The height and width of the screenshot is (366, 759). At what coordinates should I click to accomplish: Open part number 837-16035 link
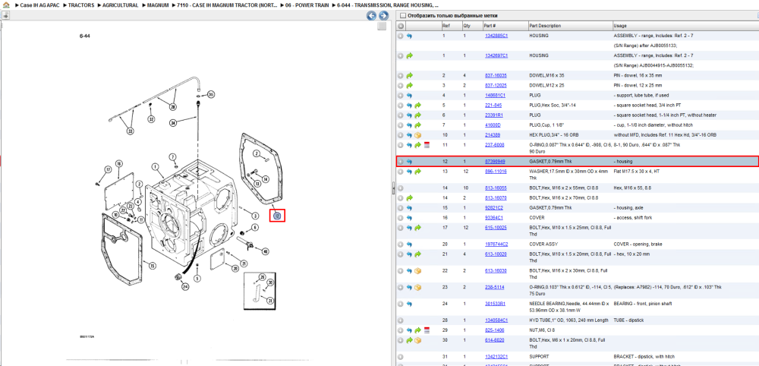point(496,75)
